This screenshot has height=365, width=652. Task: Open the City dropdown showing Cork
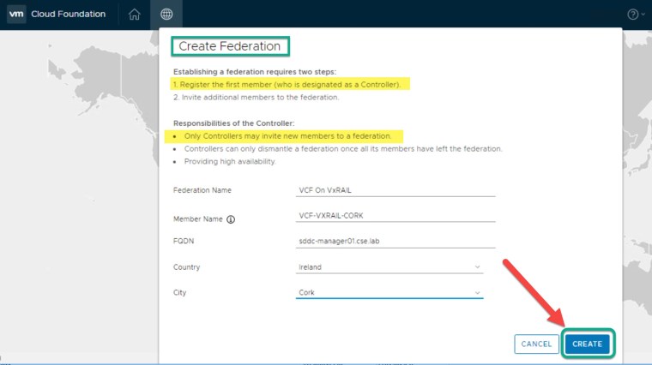click(389, 292)
